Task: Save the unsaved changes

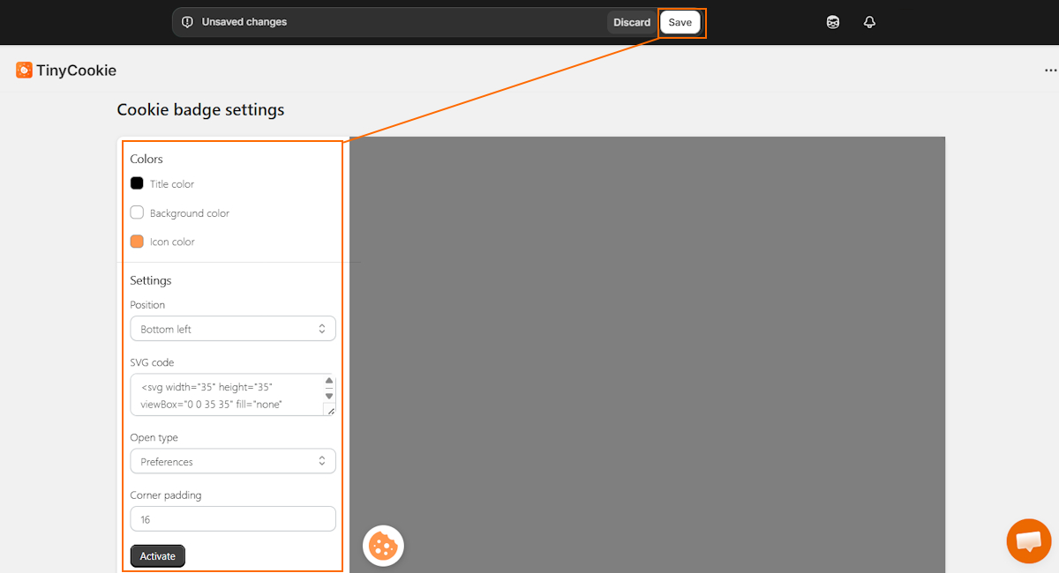Action: point(680,22)
